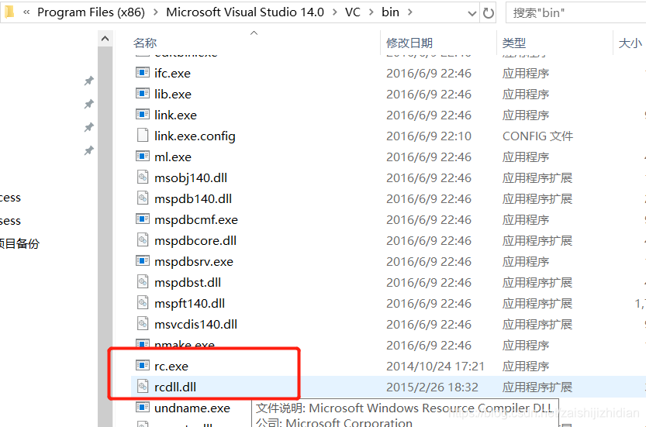Select the mspdbsrv.exe file name
Screen dimensions: 646x427
[x=194, y=261]
